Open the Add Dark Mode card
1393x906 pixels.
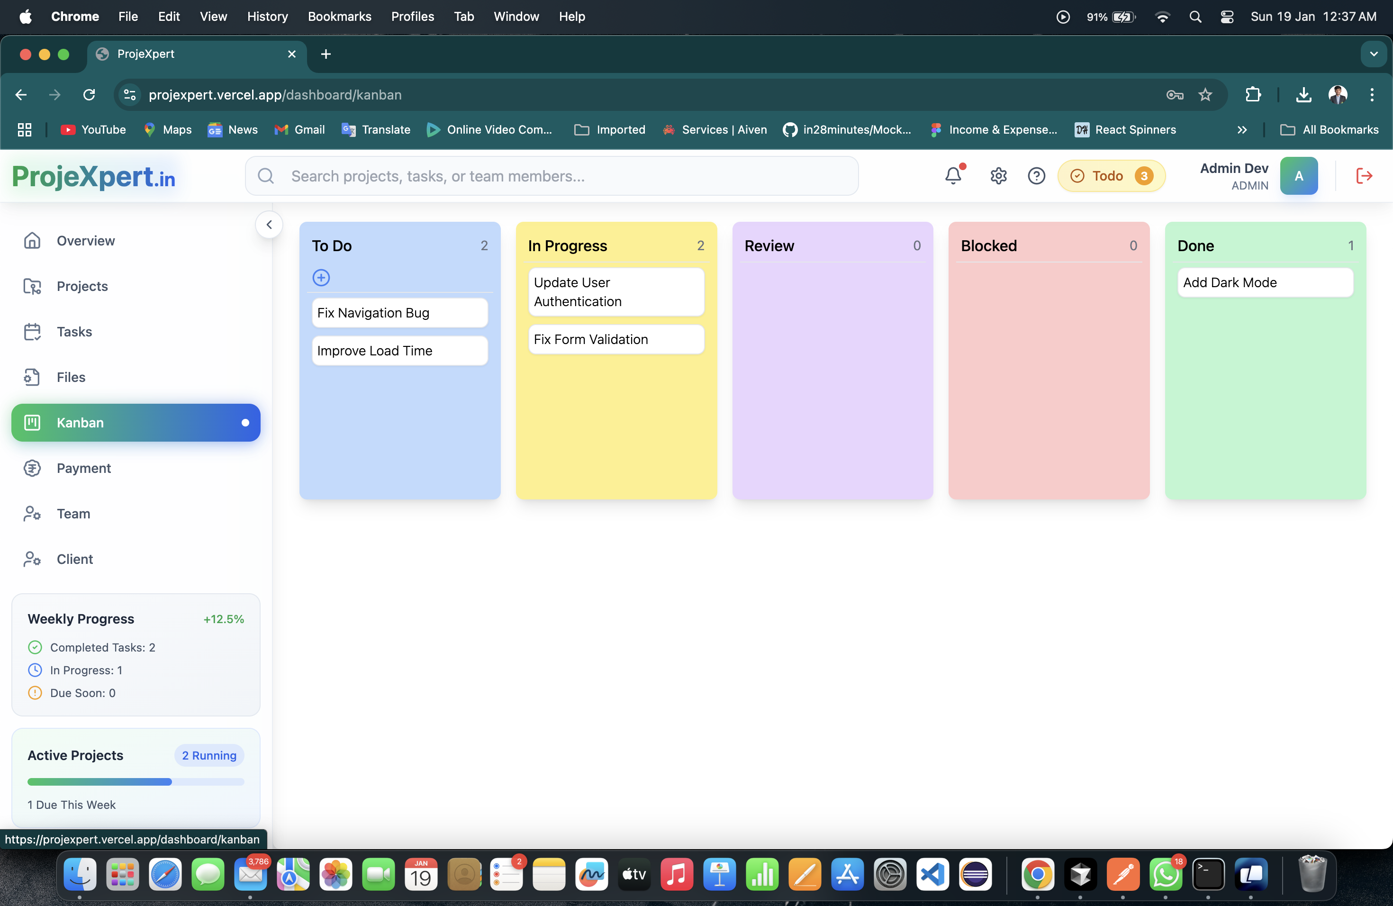pyautogui.click(x=1265, y=283)
